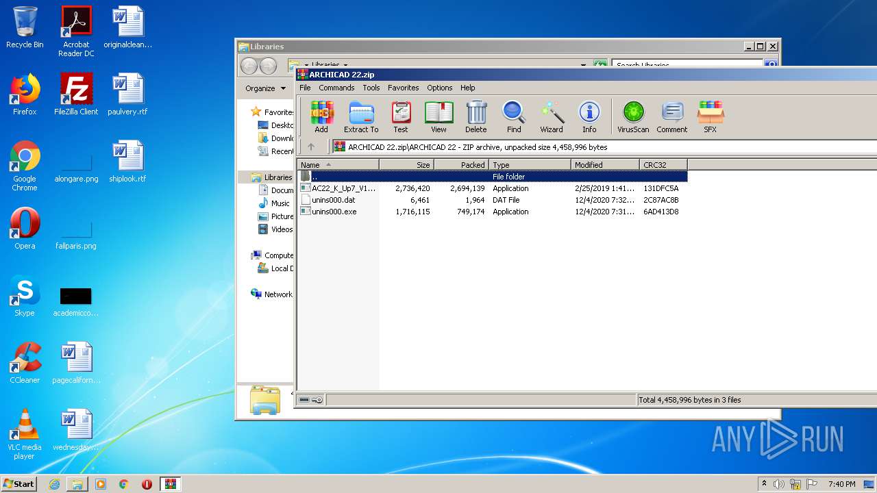
Task: Select Network in navigation pane
Action: tap(273, 294)
